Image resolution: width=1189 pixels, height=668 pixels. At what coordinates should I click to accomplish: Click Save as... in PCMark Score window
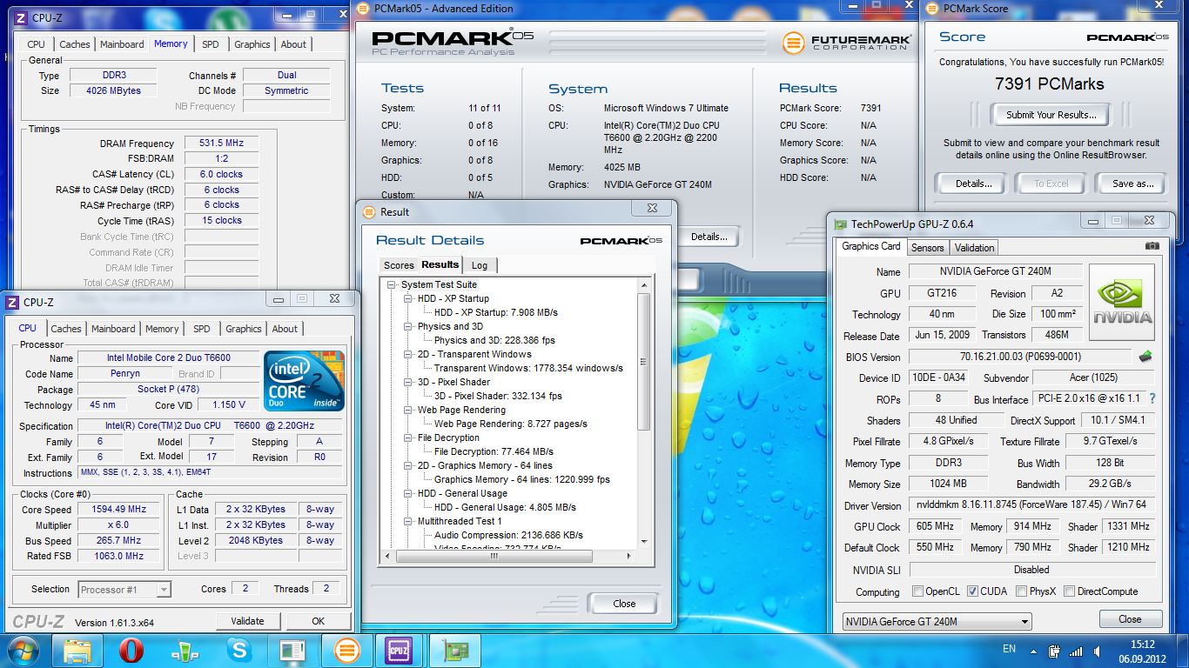1132,184
